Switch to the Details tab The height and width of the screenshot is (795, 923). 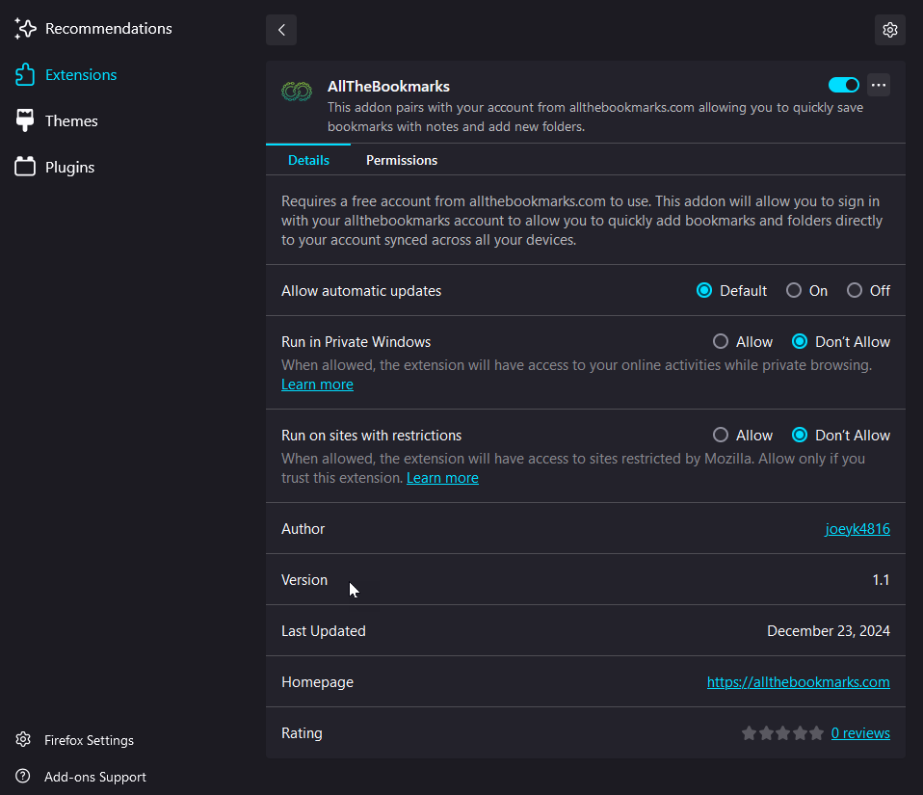pyautogui.click(x=308, y=160)
